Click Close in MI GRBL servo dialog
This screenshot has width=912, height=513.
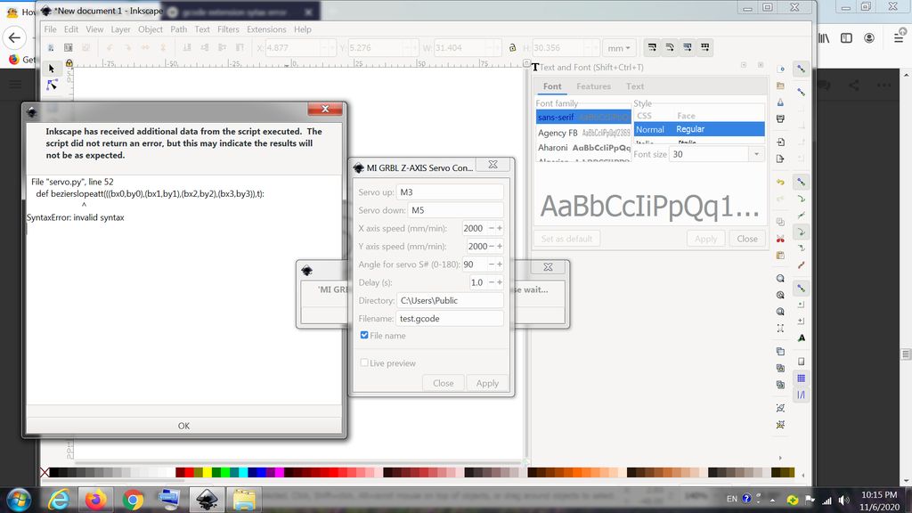tap(444, 383)
